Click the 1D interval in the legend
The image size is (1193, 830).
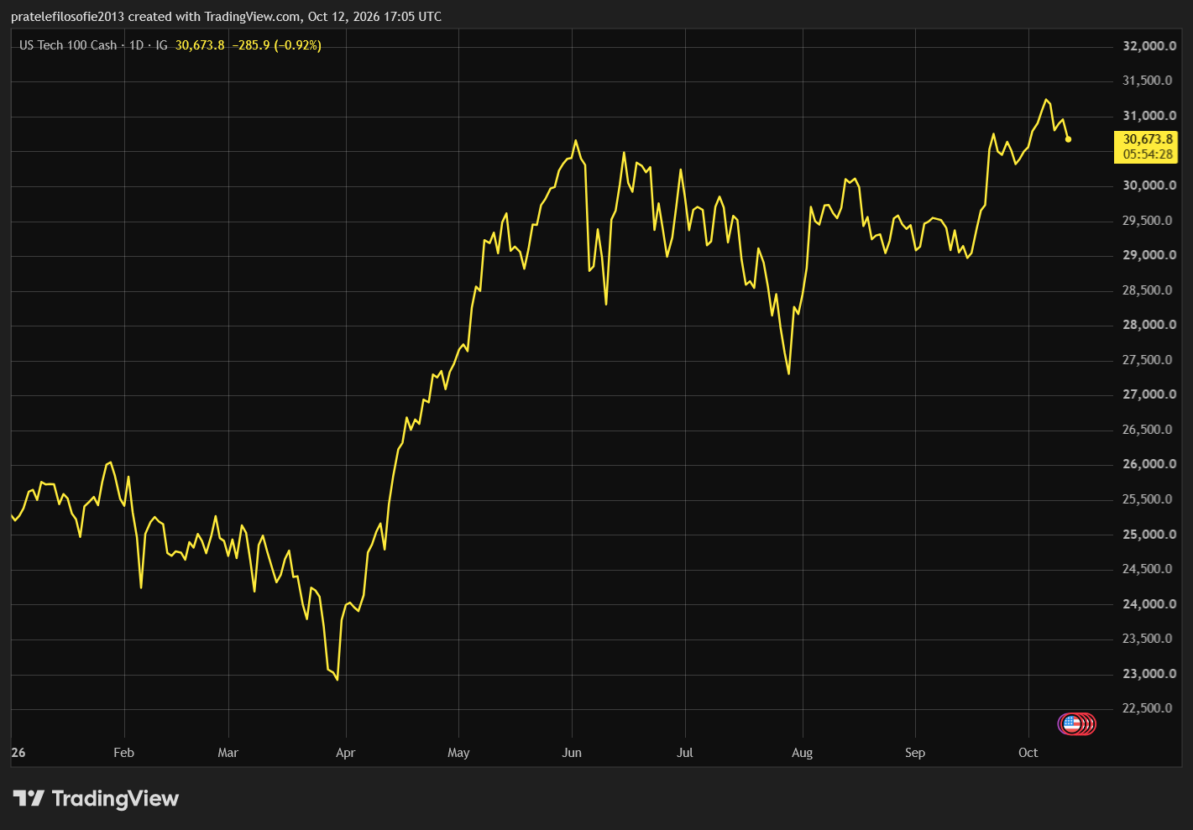[x=136, y=45]
